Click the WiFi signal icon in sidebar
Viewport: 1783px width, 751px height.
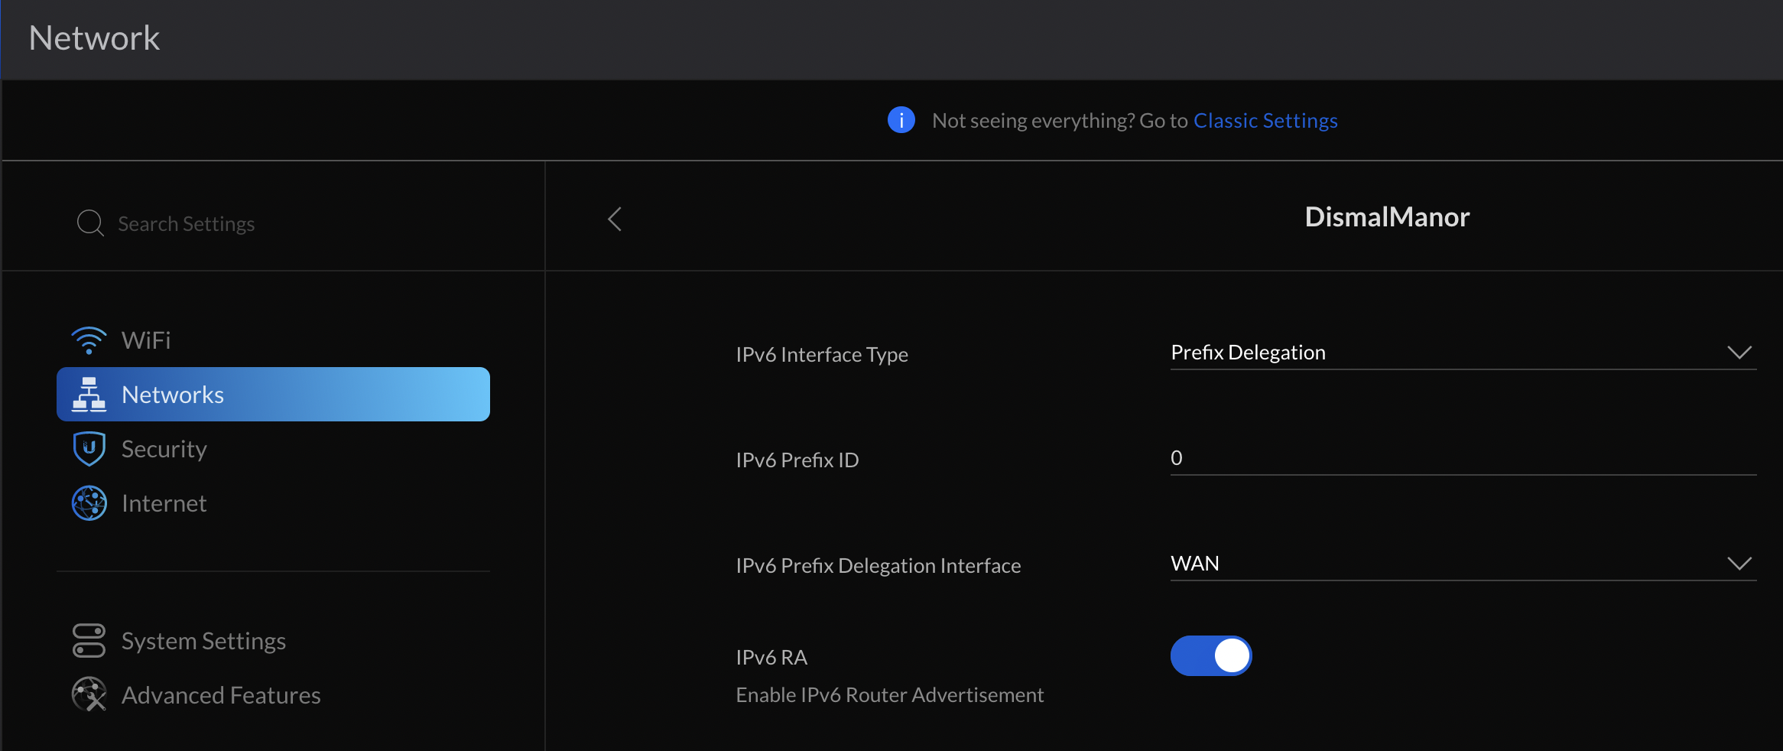[x=89, y=340]
